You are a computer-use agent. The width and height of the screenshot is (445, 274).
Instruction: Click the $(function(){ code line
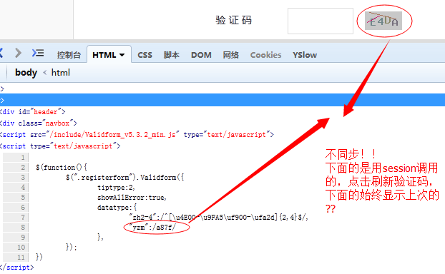[62, 167]
